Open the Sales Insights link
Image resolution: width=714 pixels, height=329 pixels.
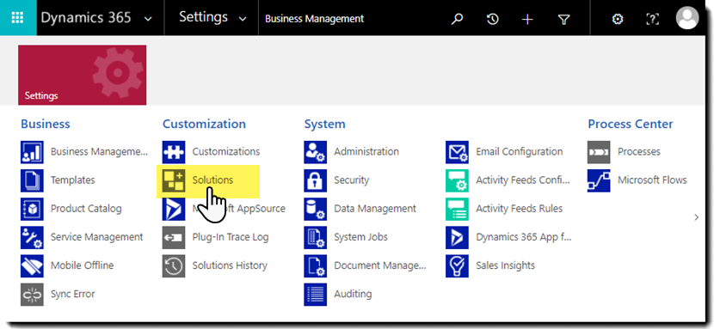click(x=506, y=265)
